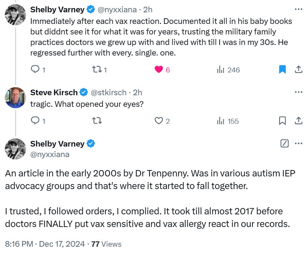
Task: View analytics showing 155 views
Action: 221,121
